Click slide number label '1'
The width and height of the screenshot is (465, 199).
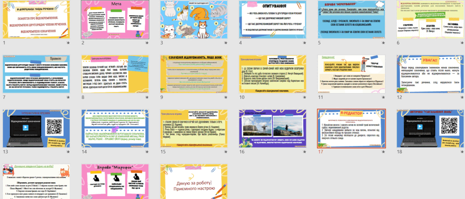pos(4,43)
